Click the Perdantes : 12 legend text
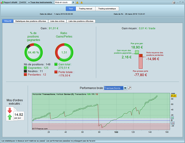The width and height of the screenshot is (185, 143). [37, 75]
